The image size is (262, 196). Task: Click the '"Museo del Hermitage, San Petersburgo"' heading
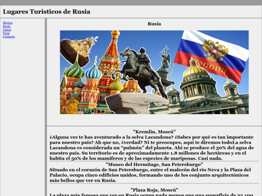tap(154, 165)
